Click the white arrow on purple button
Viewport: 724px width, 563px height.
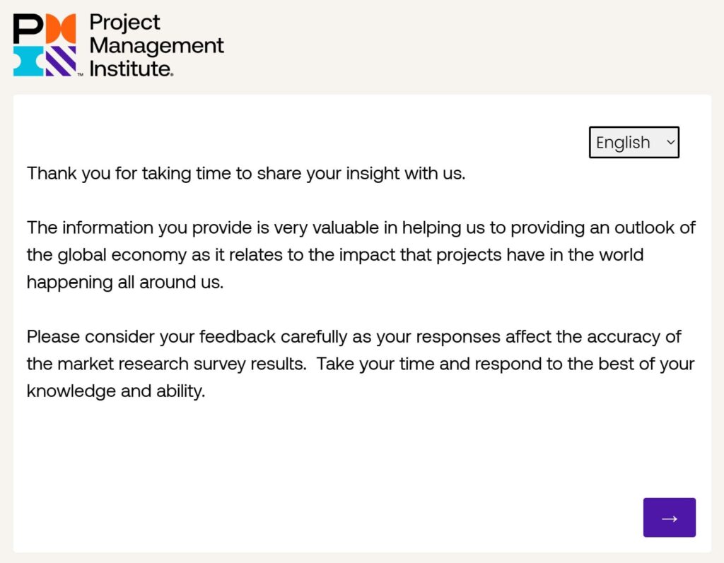click(x=669, y=518)
